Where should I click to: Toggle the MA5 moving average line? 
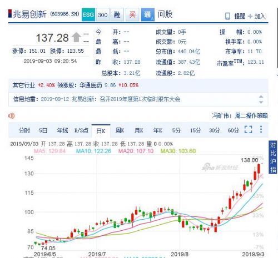[49, 151]
